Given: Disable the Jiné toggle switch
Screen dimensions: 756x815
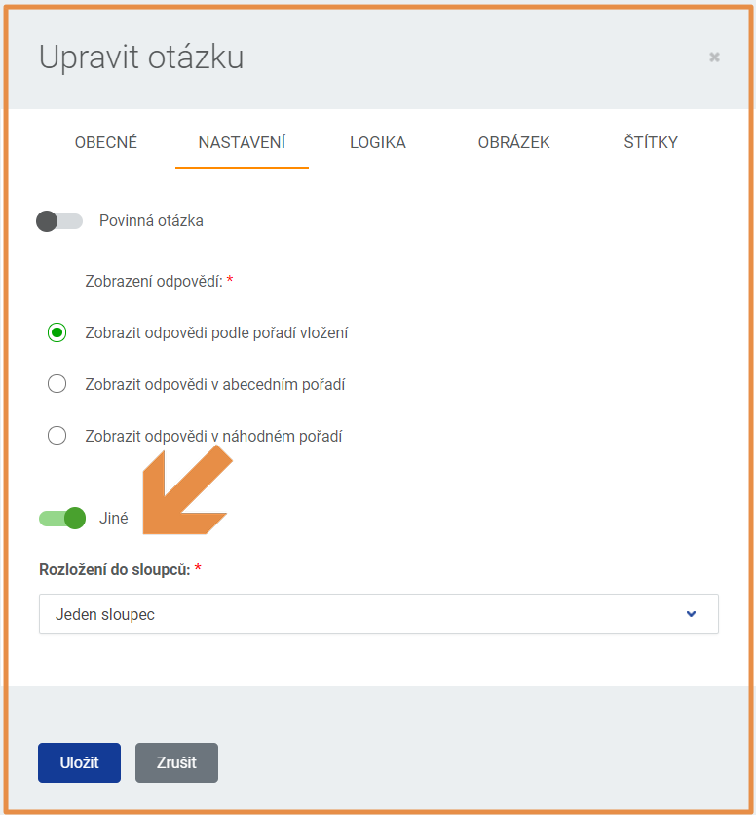Looking at the screenshot, I should pos(62,519).
